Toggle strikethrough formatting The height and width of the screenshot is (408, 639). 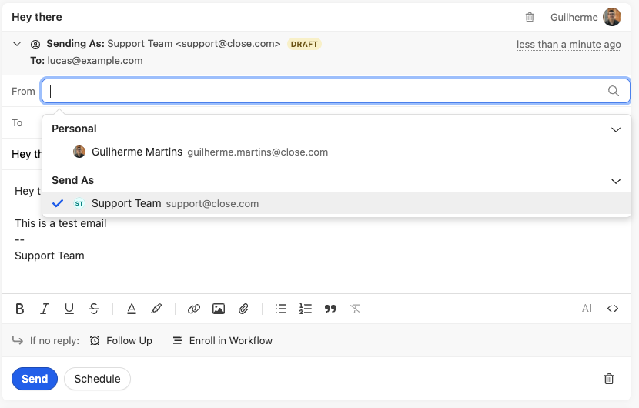click(94, 309)
